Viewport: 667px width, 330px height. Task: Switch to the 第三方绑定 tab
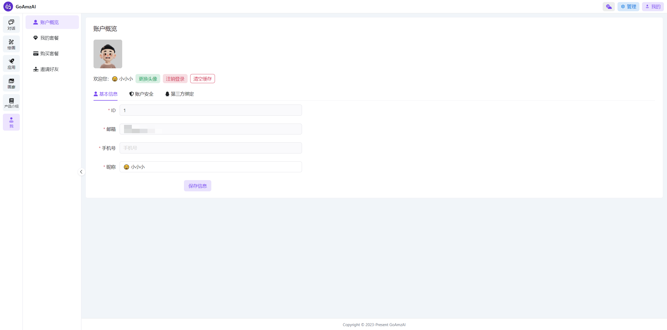pyautogui.click(x=180, y=94)
